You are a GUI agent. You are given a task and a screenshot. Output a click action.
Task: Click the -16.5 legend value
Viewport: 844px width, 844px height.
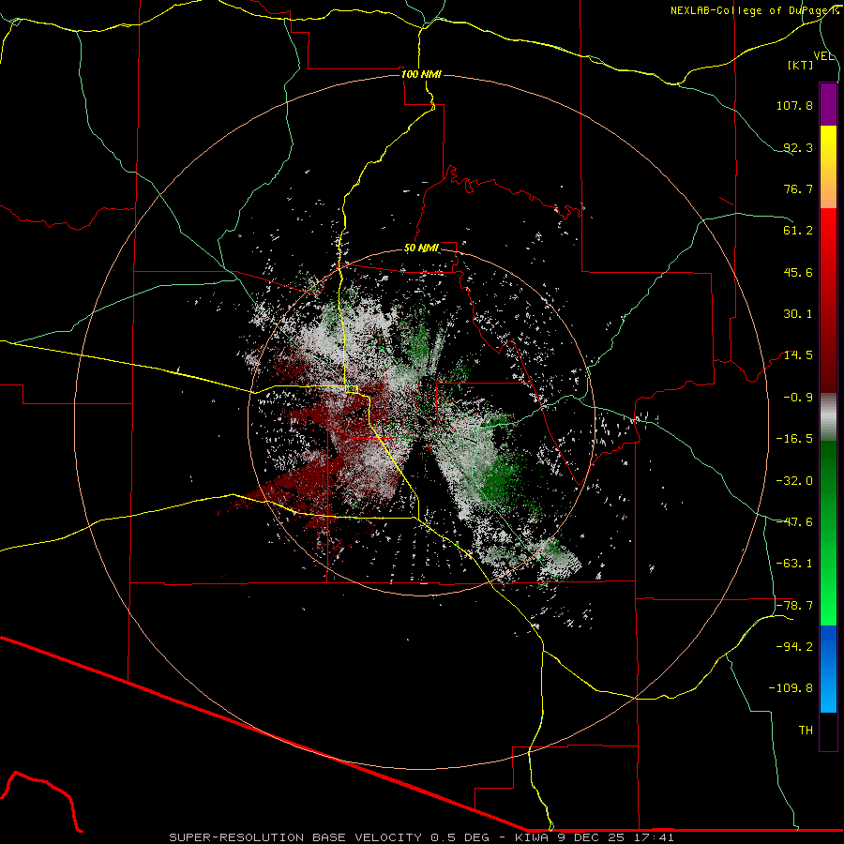point(794,439)
